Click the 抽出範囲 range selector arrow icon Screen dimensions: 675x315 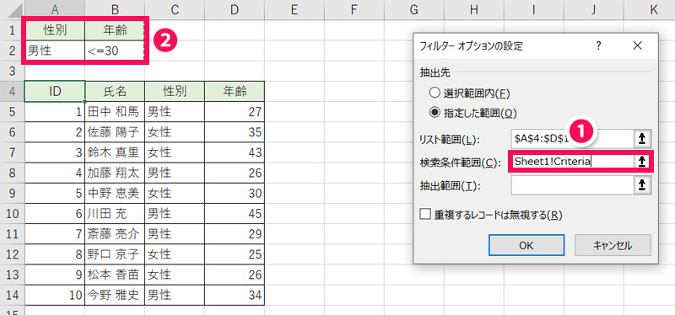click(x=642, y=185)
